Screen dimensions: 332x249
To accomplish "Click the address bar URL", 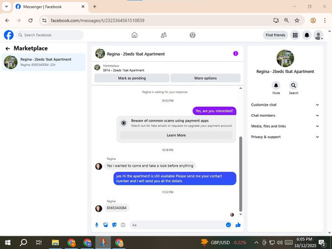I will point(98,21).
